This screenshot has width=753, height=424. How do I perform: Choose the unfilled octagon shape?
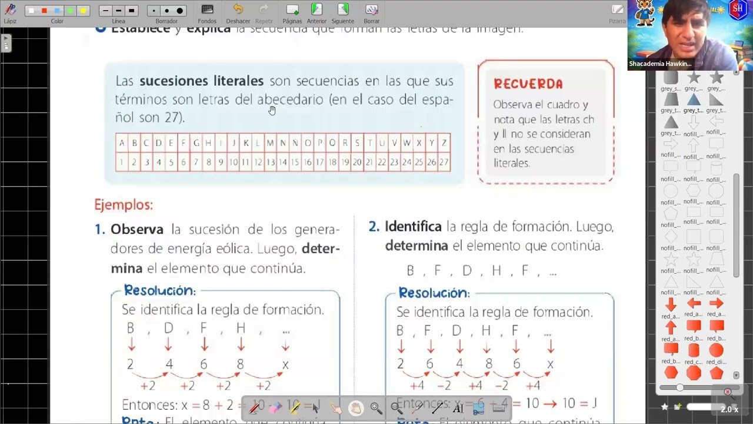[716, 191]
